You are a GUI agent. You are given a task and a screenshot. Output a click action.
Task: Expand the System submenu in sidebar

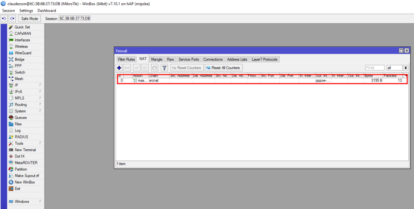(x=20, y=111)
